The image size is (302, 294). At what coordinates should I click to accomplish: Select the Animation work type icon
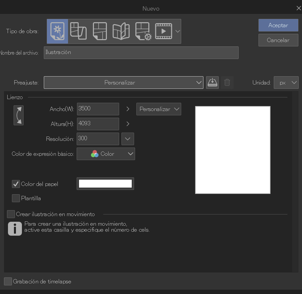(x=164, y=31)
